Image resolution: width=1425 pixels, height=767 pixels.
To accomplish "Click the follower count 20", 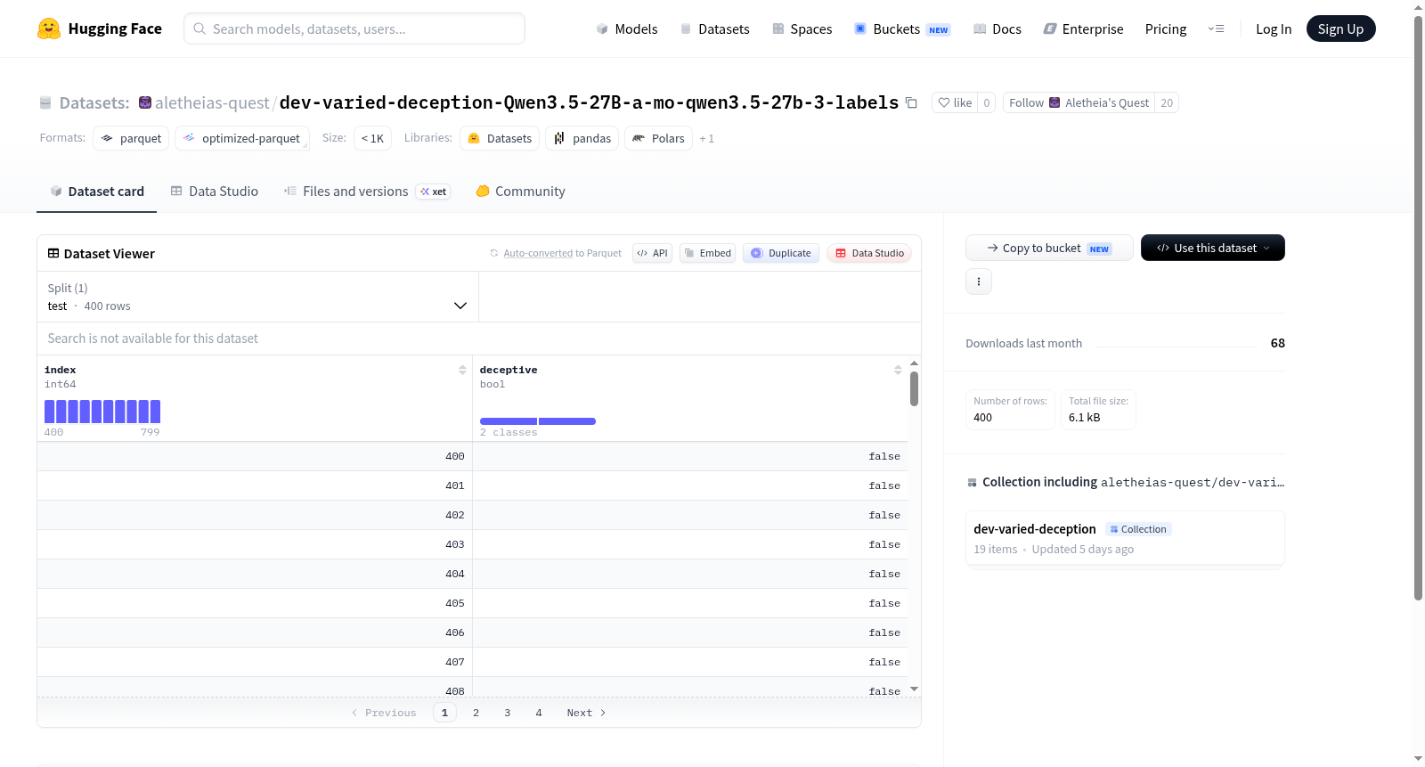I will 1167,102.
